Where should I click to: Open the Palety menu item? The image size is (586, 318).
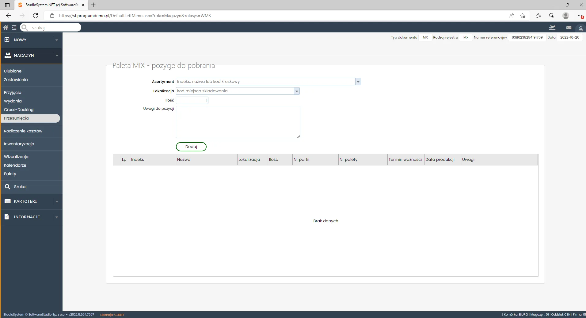click(10, 174)
